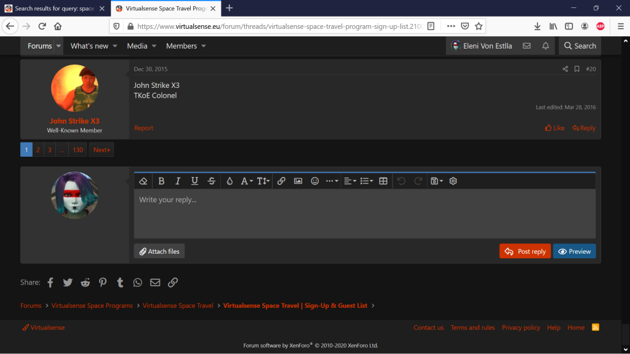Open post #20 permalink
Screen dimensions: 630x354
coord(591,69)
